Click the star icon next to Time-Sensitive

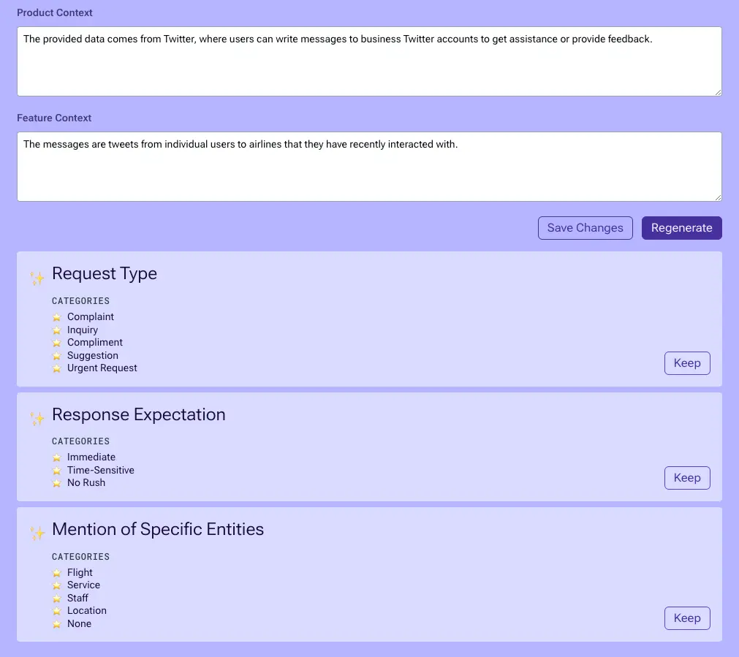pos(57,471)
